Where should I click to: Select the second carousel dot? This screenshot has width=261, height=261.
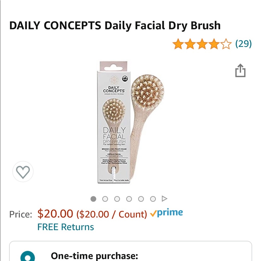(105, 199)
